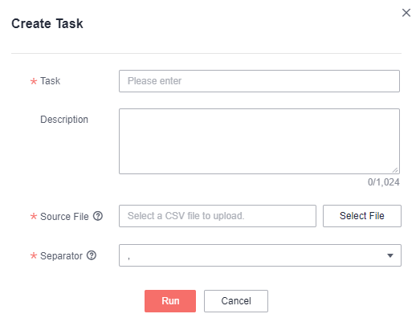The width and height of the screenshot is (420, 322).
Task: Click the red Run button
Action: [170, 301]
